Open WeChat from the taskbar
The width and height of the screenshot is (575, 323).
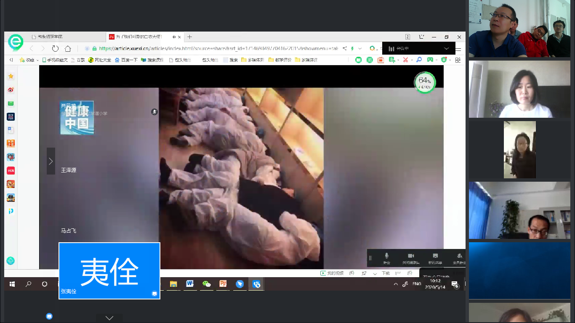click(x=206, y=284)
